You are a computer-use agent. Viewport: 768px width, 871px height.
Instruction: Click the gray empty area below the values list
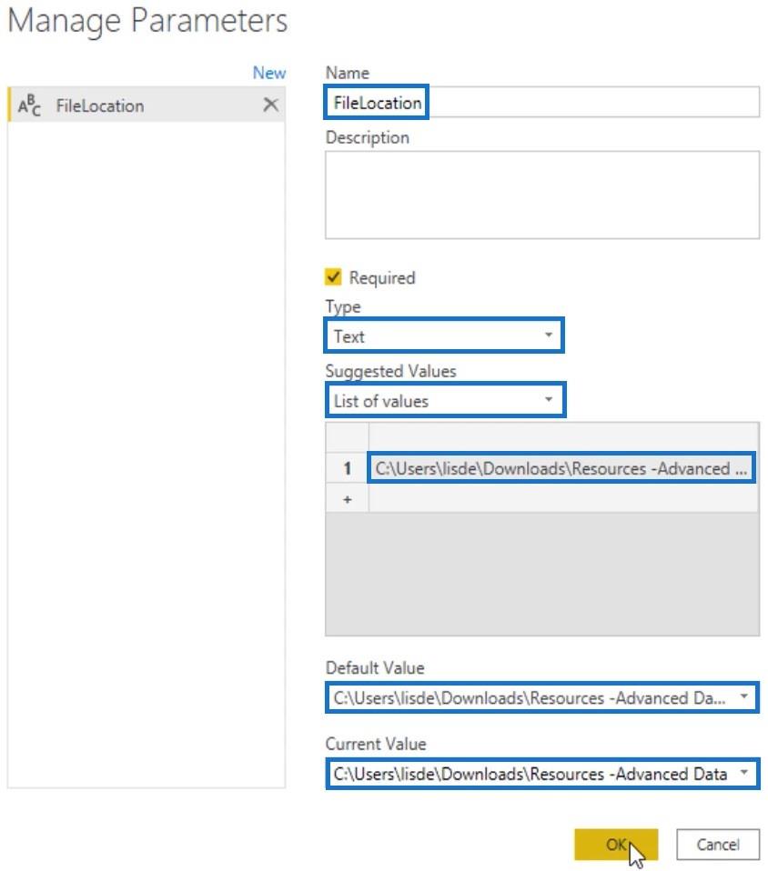pyautogui.click(x=541, y=573)
